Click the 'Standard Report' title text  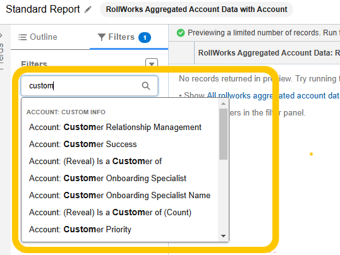(x=43, y=9)
